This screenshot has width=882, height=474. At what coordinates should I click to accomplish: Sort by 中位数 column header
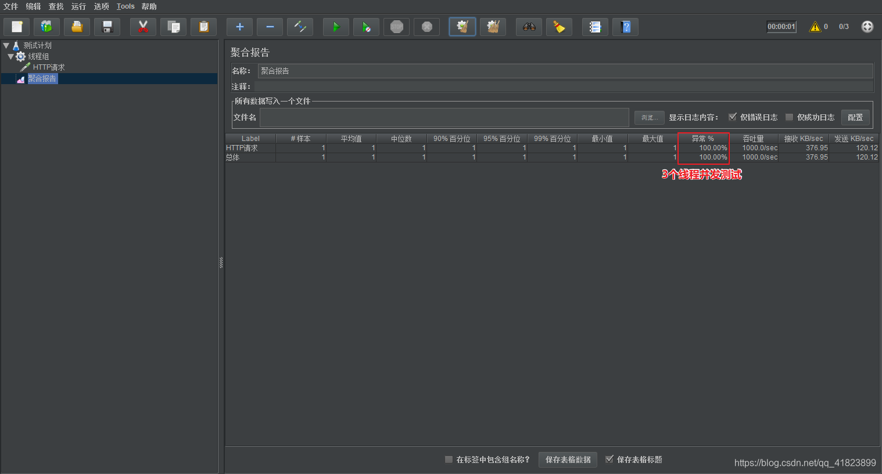pos(401,139)
